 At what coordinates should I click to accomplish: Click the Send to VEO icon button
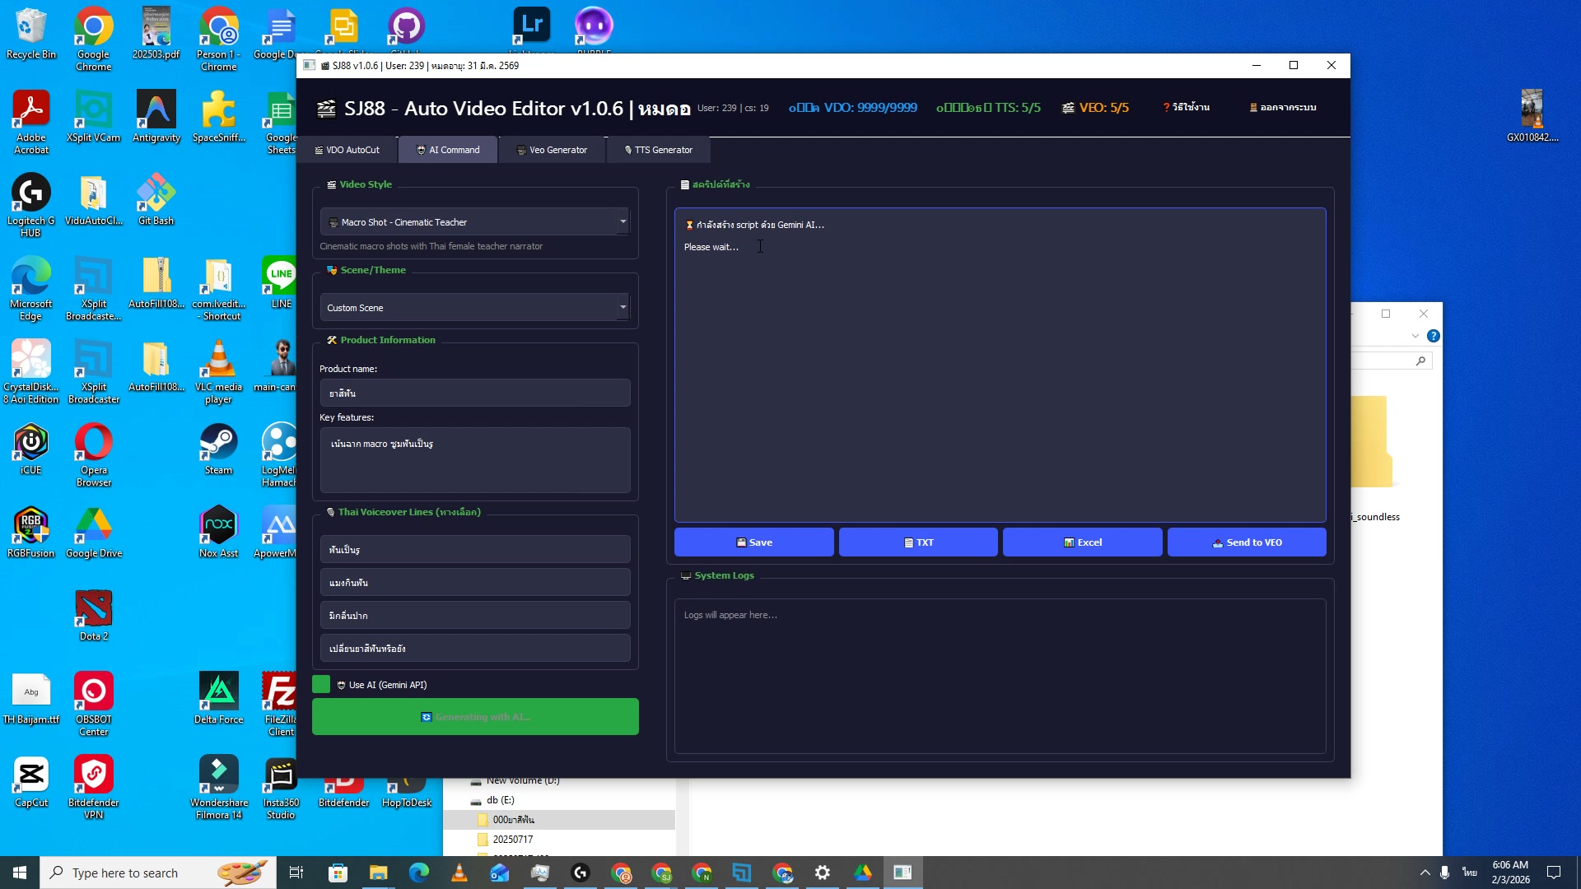[x=1217, y=542]
